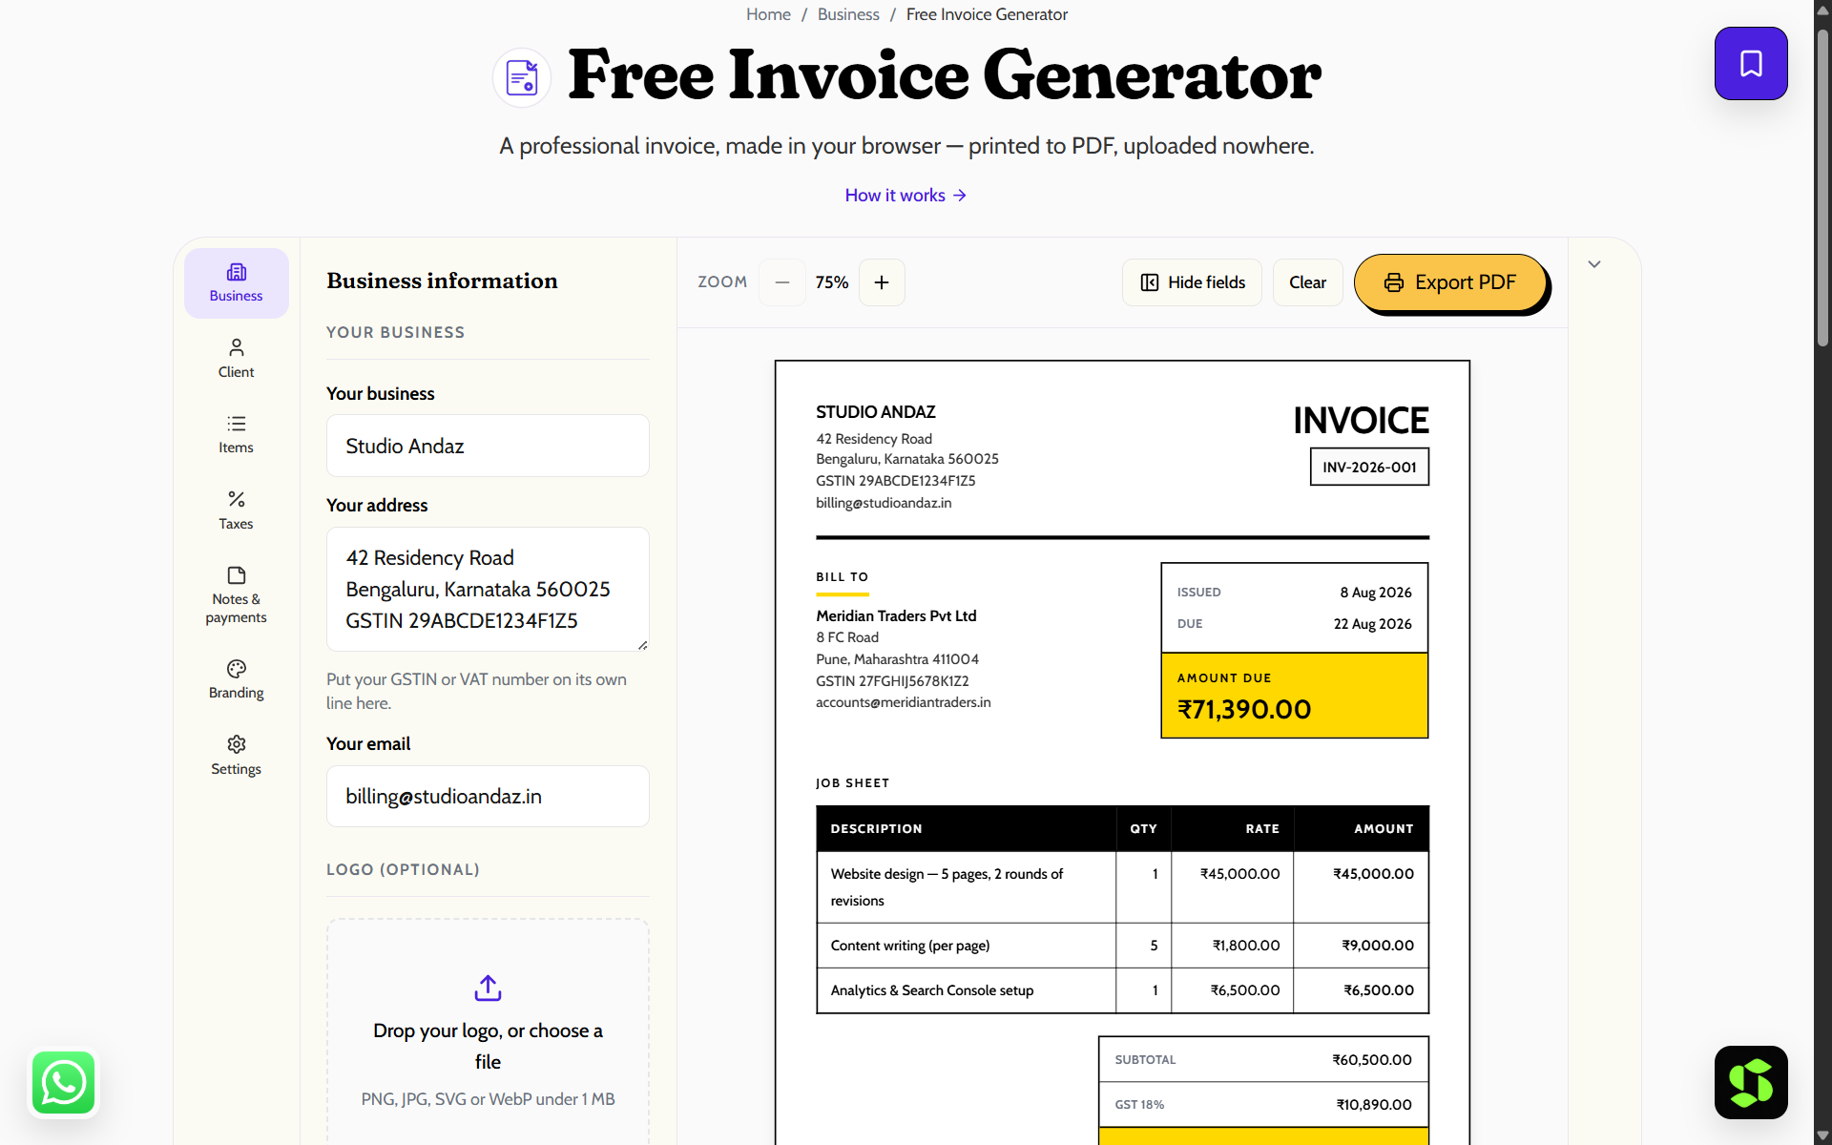
Task: Go to Home breadcrumb
Action: pos(768,14)
